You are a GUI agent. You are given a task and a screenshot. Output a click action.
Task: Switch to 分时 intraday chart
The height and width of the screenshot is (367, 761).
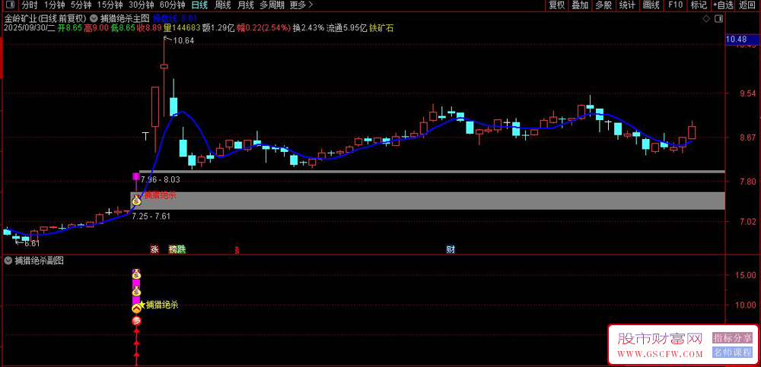pos(30,5)
